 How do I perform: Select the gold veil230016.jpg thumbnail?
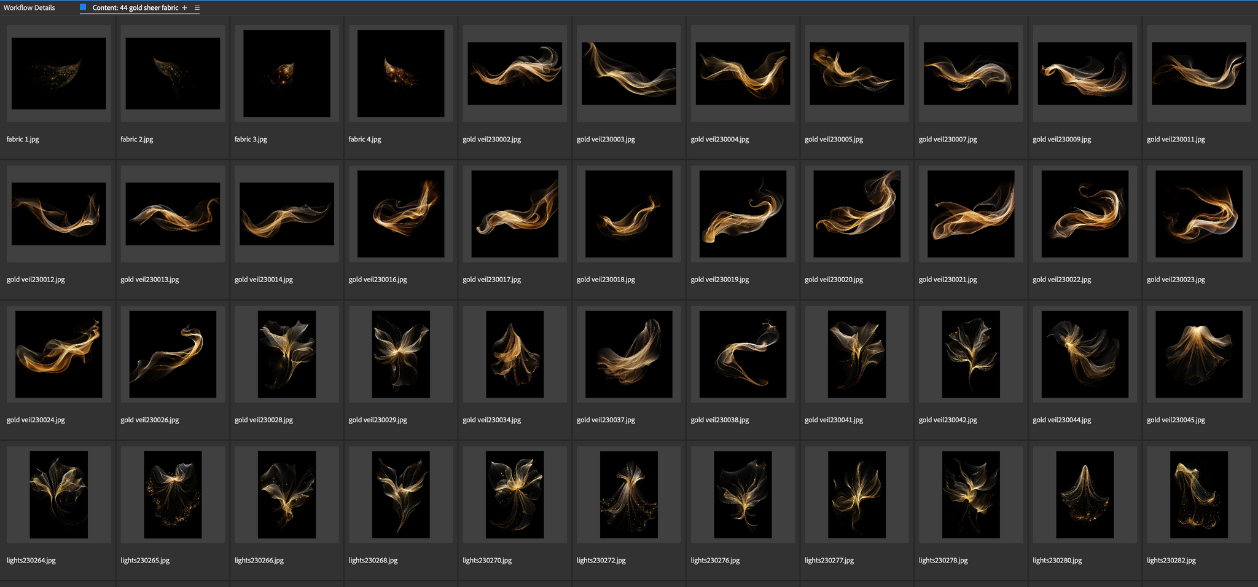point(400,214)
